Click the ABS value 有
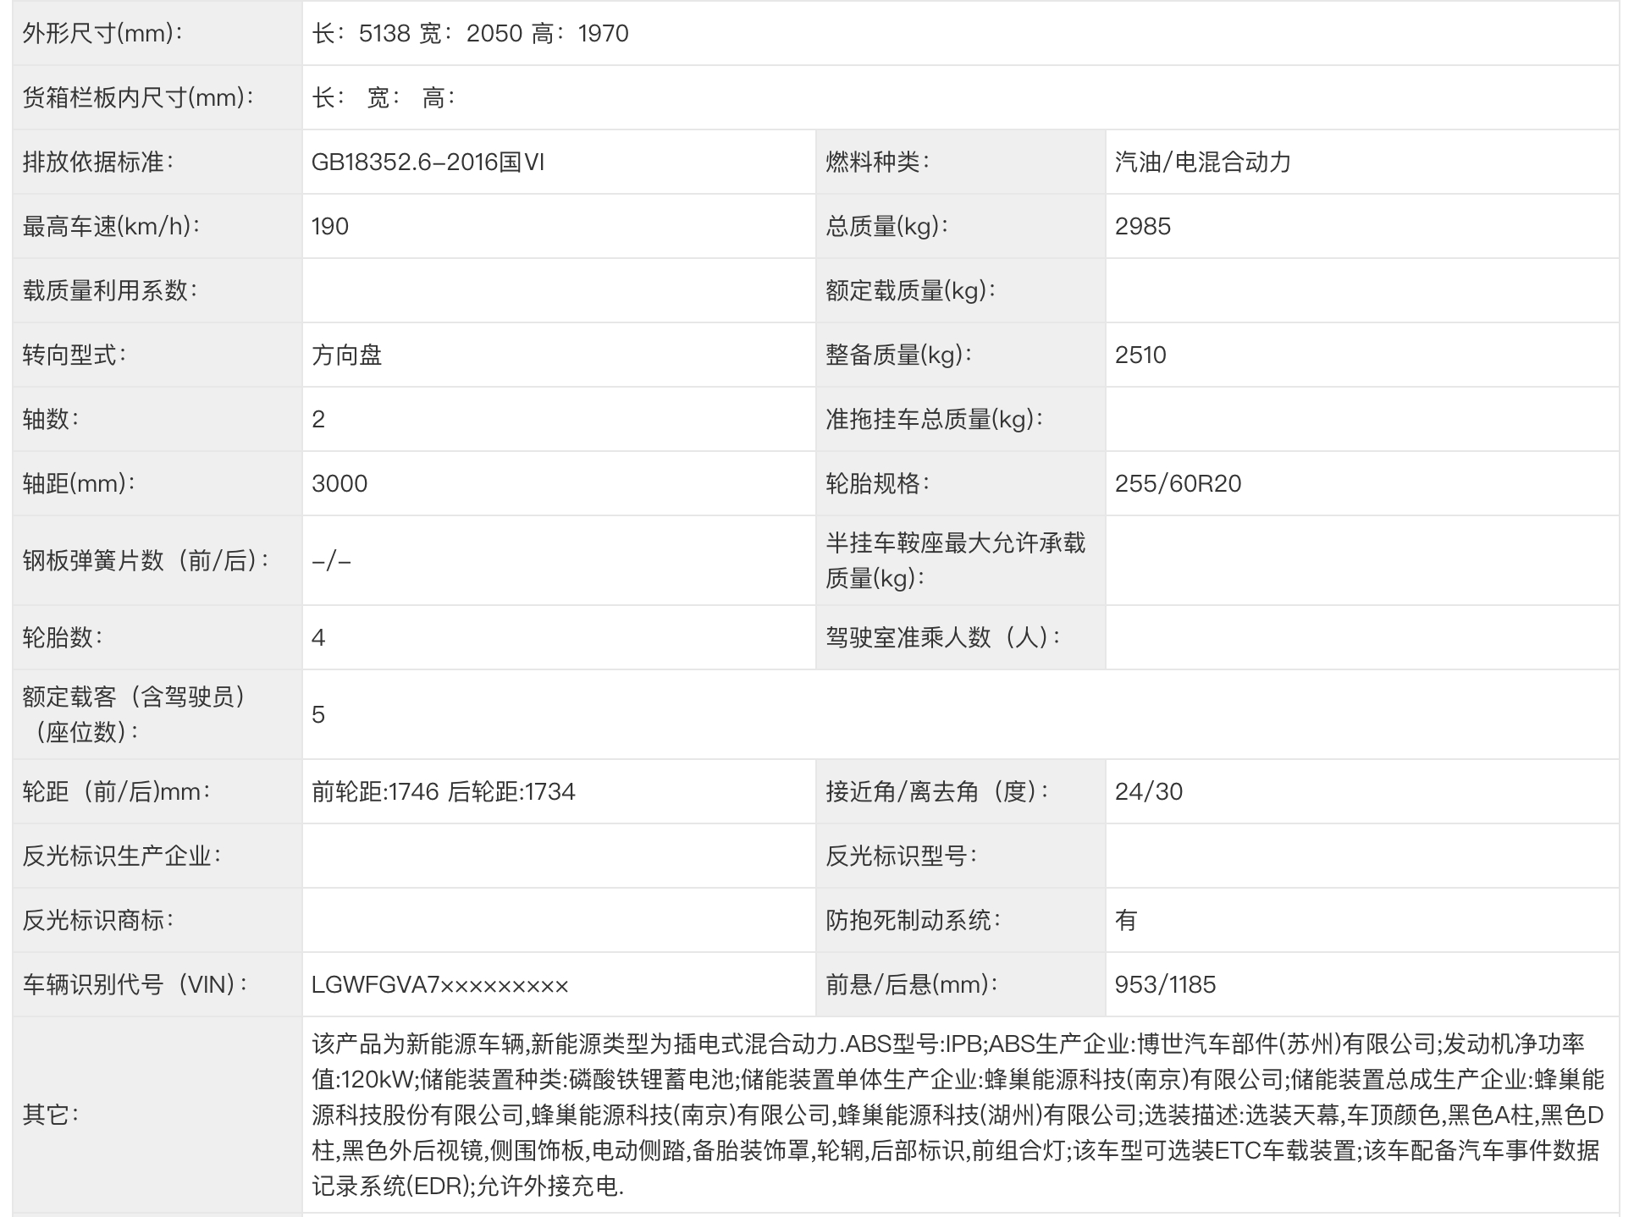This screenshot has height=1217, width=1634. point(1126,920)
